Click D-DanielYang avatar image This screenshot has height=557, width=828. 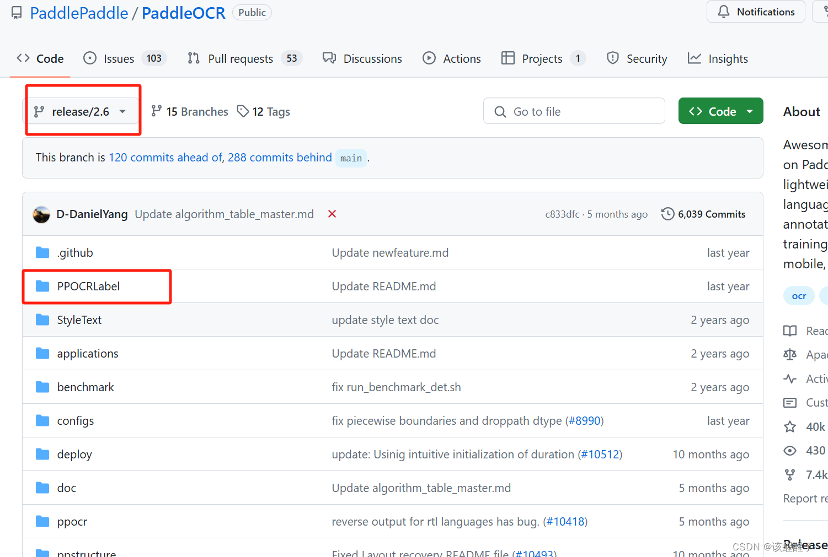point(41,214)
